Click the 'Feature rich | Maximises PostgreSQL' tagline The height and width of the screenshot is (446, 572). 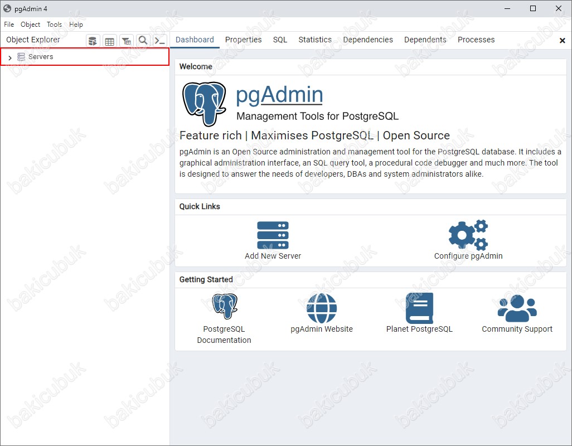[x=314, y=135]
